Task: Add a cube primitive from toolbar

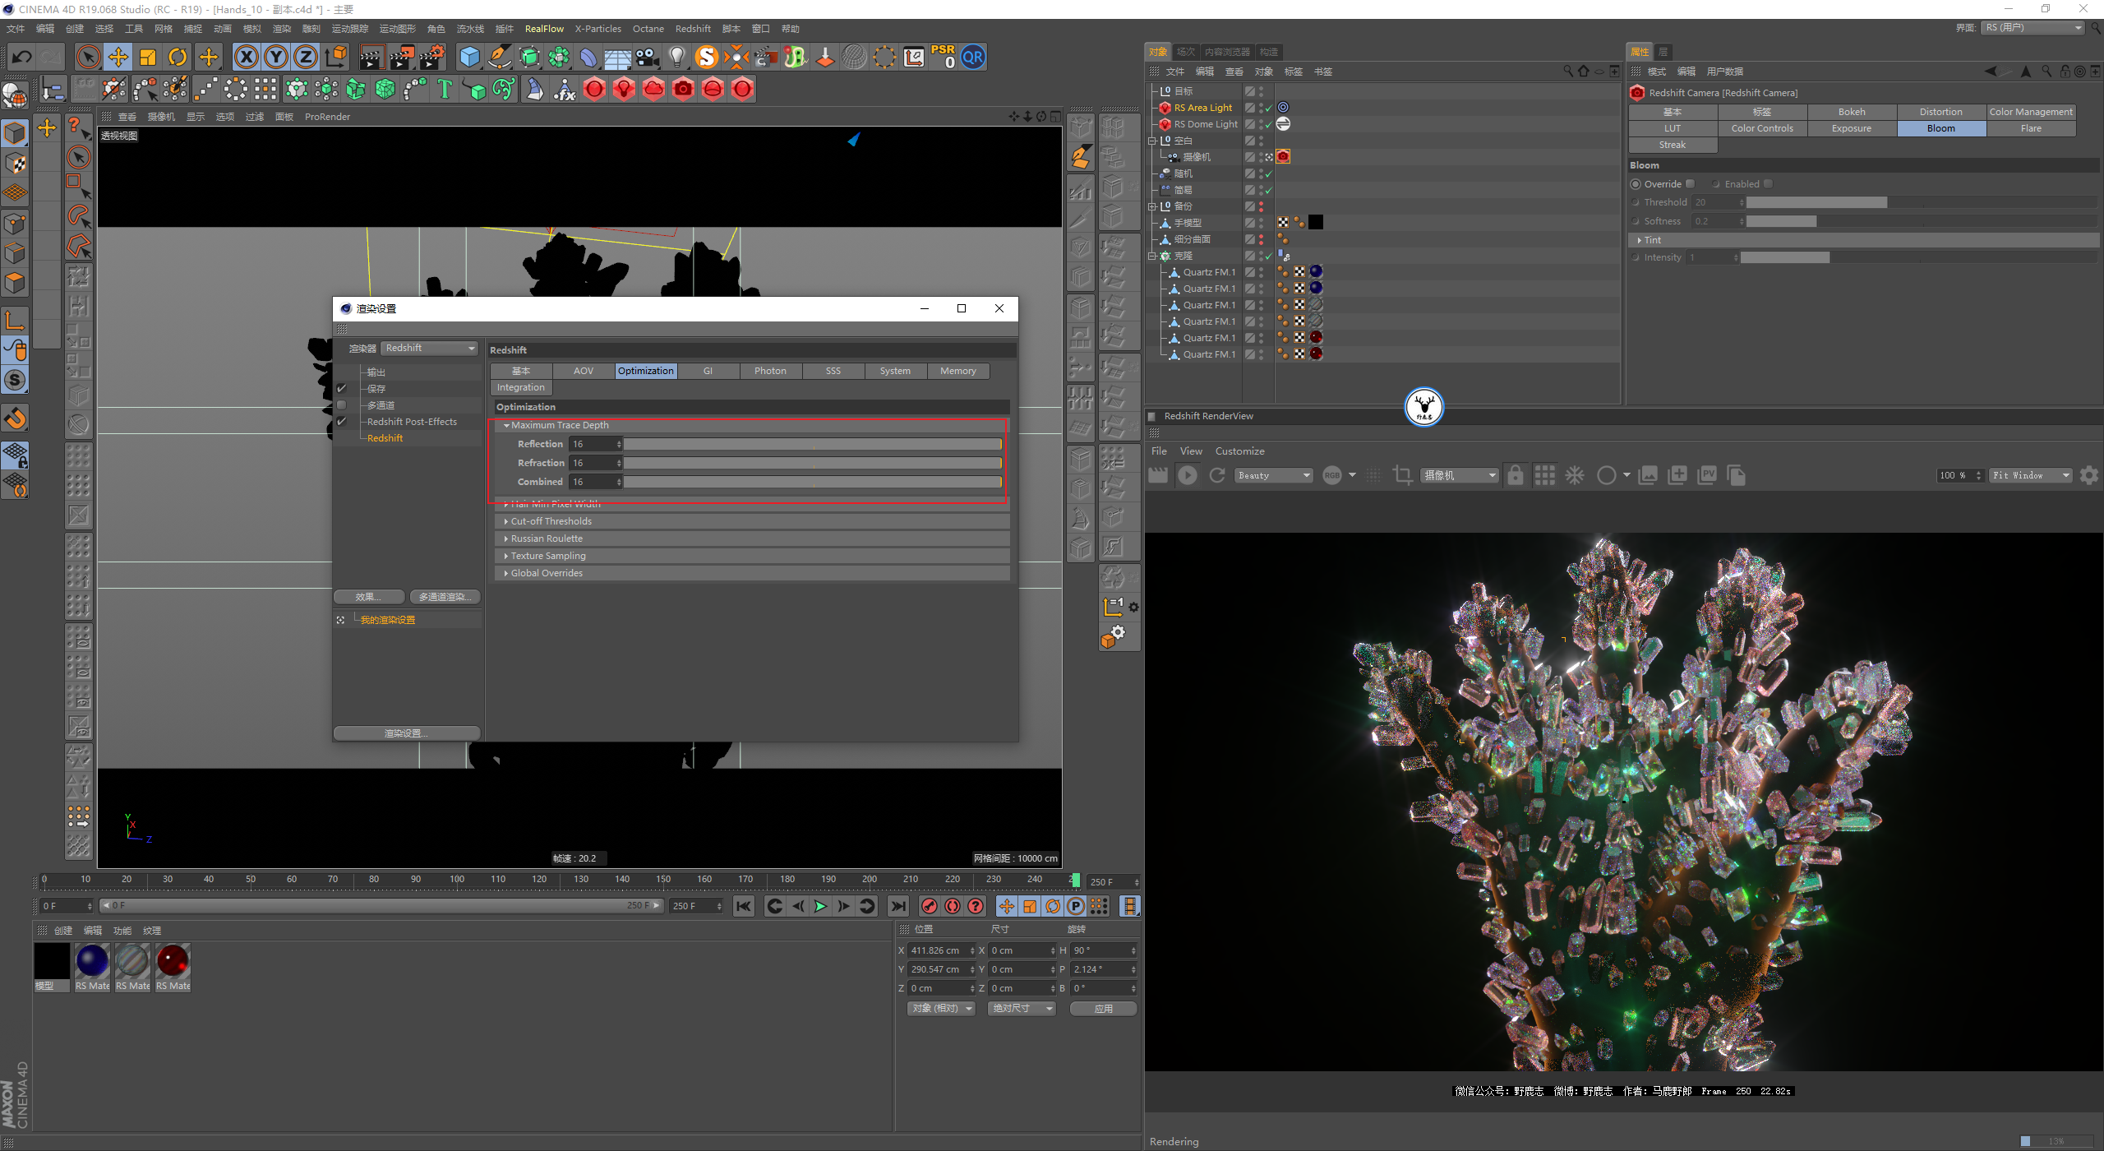Action: coord(469,57)
